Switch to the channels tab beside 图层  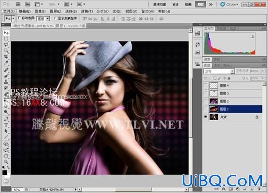(217, 65)
